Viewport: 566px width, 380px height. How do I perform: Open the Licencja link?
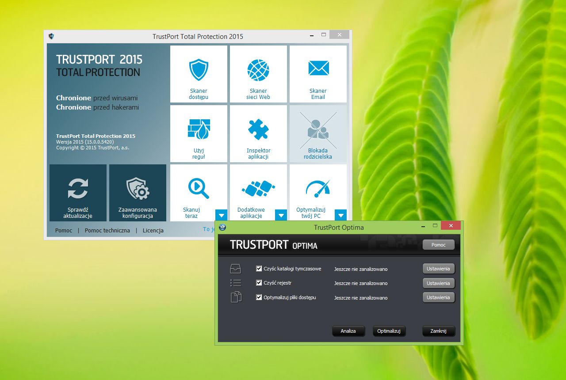(153, 230)
